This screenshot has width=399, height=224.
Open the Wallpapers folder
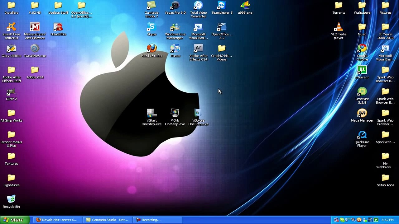pyautogui.click(x=362, y=8)
